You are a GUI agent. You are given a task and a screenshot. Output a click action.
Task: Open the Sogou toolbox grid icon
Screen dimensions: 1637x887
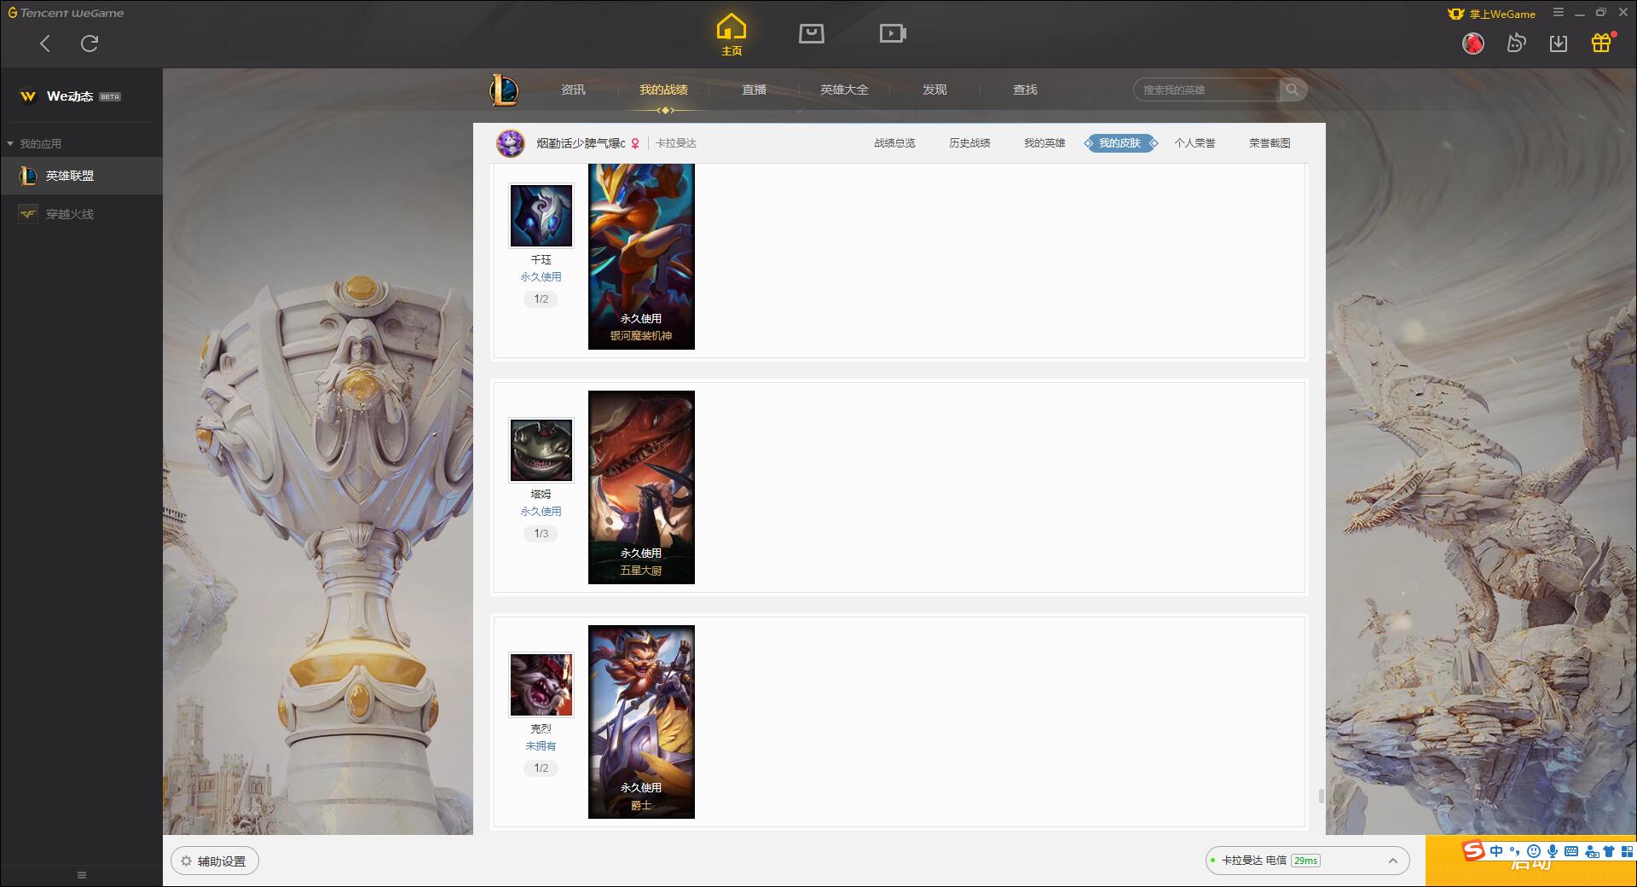pos(1627,851)
